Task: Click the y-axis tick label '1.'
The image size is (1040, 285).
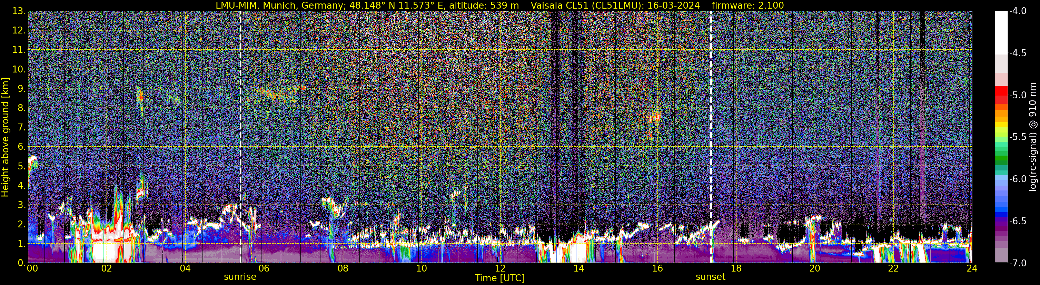Action: tap(21, 244)
